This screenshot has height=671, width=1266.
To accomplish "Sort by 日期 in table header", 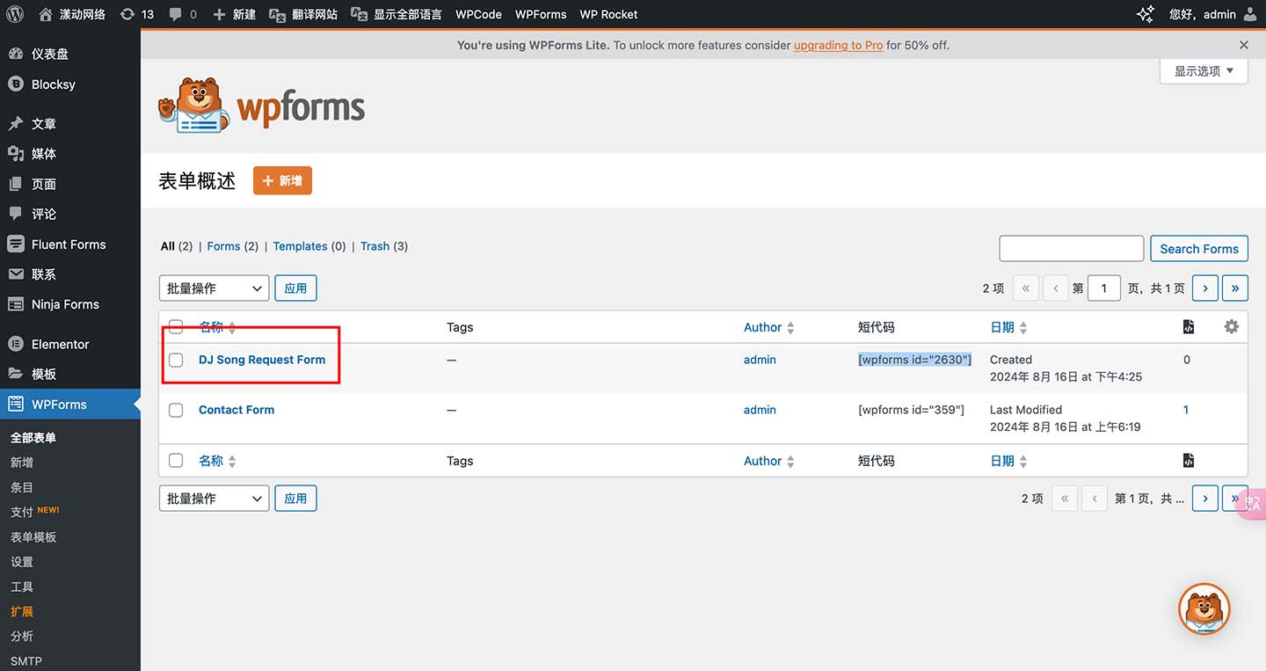I will [1008, 327].
